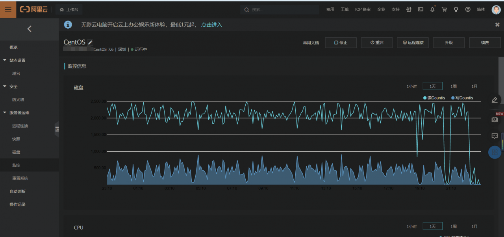Screen dimensions: 504x237
Task: Set CPU chart range to 1天
Action: (x=433, y=226)
